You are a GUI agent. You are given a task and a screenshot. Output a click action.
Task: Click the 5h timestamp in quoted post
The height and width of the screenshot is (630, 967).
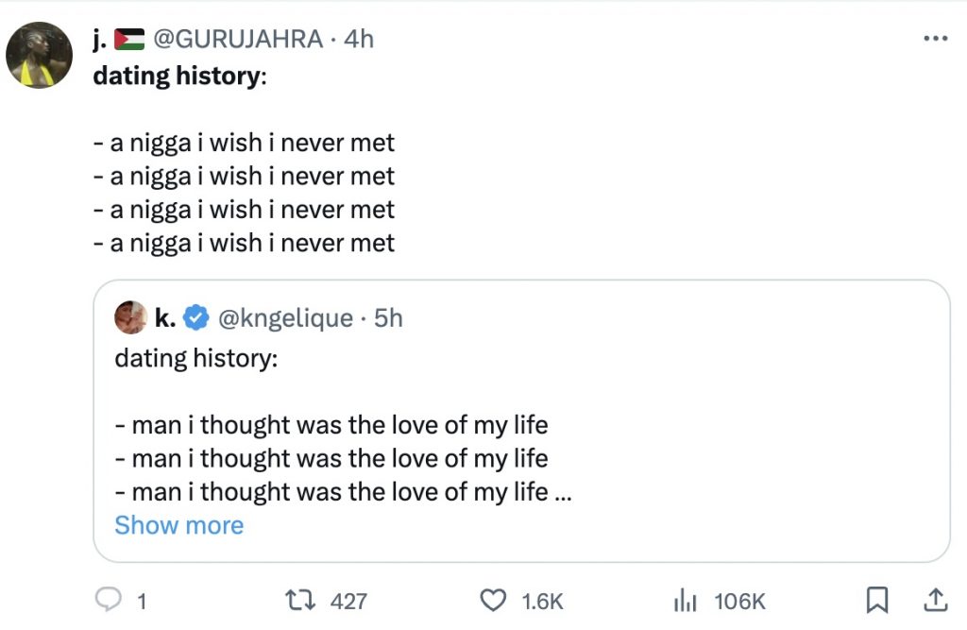pos(387,319)
